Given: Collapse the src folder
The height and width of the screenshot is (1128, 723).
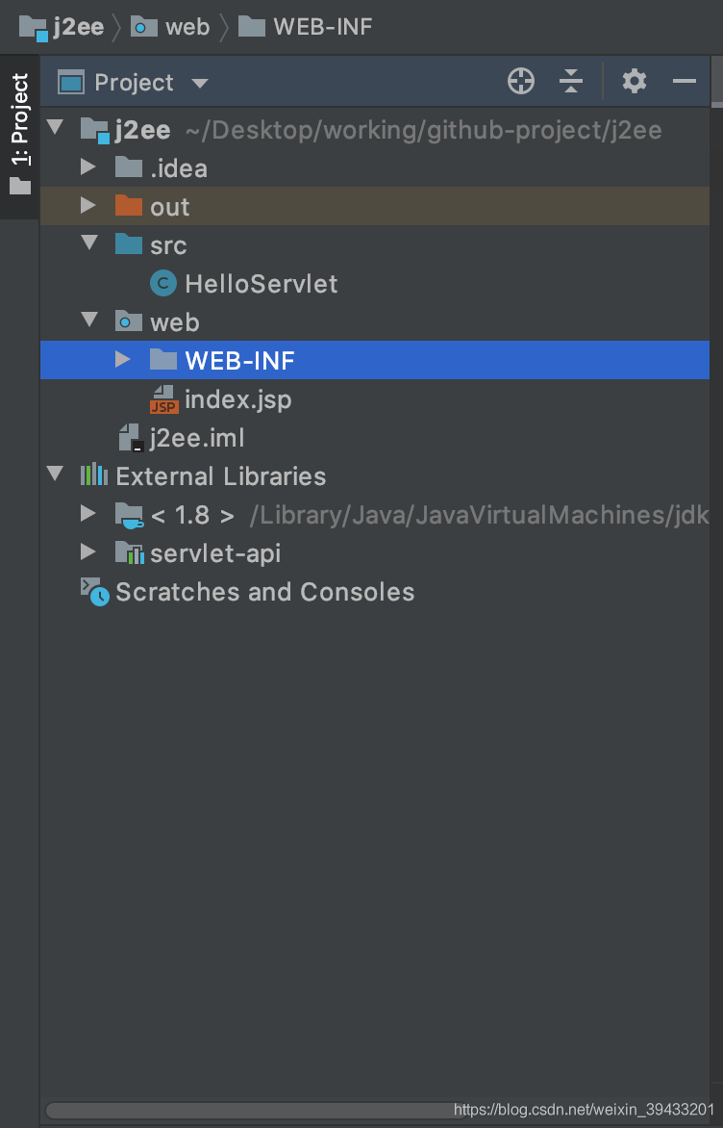Looking at the screenshot, I should tap(88, 244).
